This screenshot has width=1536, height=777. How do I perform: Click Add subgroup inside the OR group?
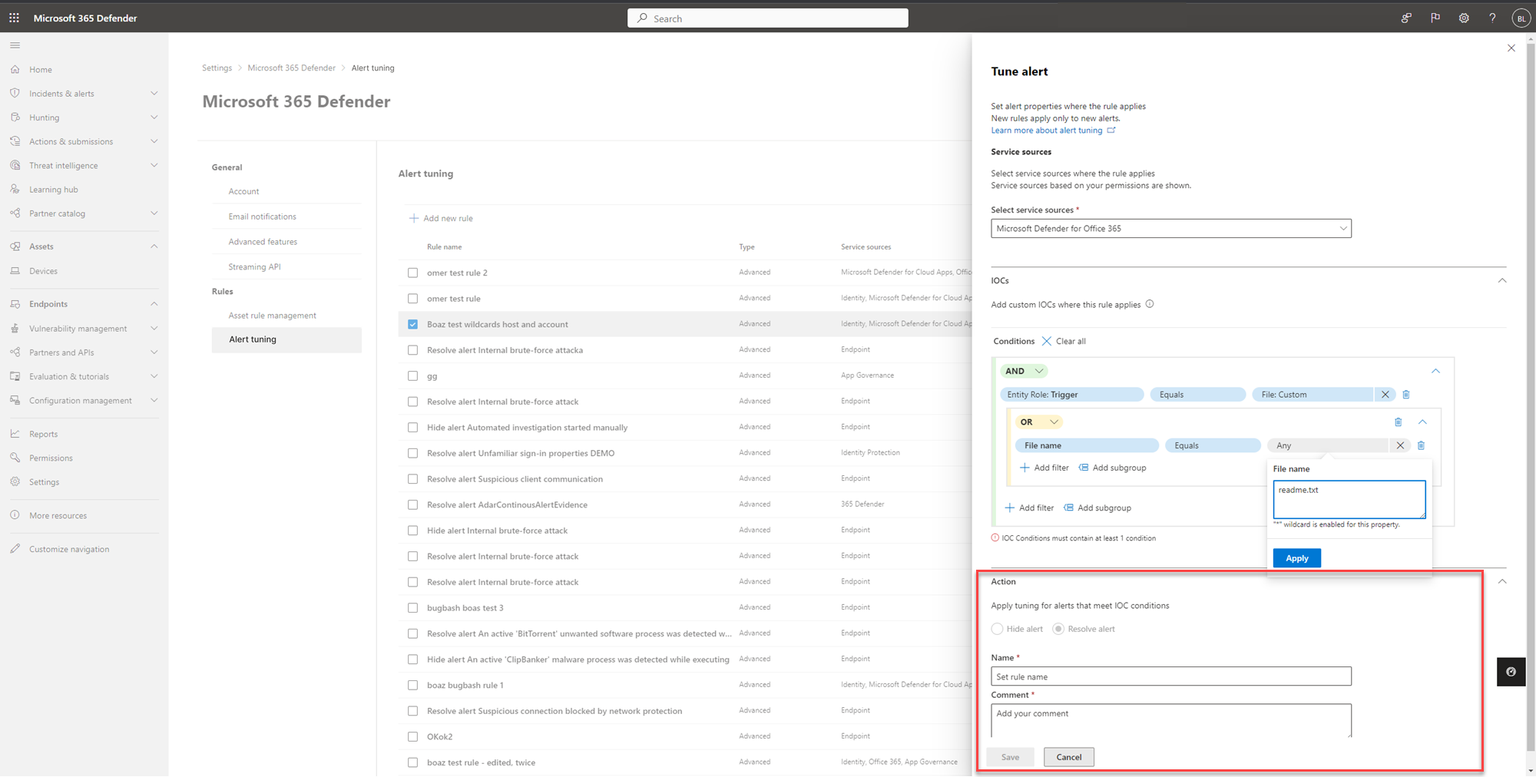point(1112,468)
